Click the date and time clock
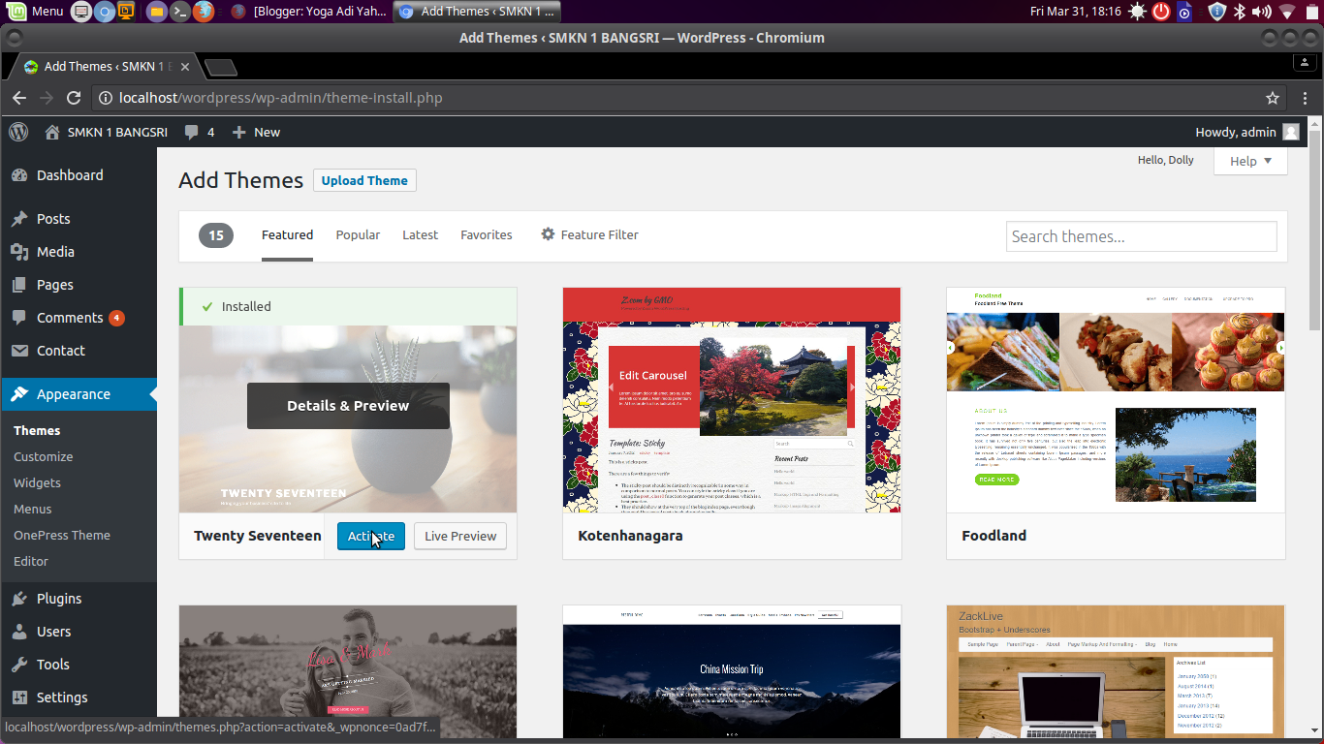Viewport: 1324px width, 744px height. tap(1076, 12)
